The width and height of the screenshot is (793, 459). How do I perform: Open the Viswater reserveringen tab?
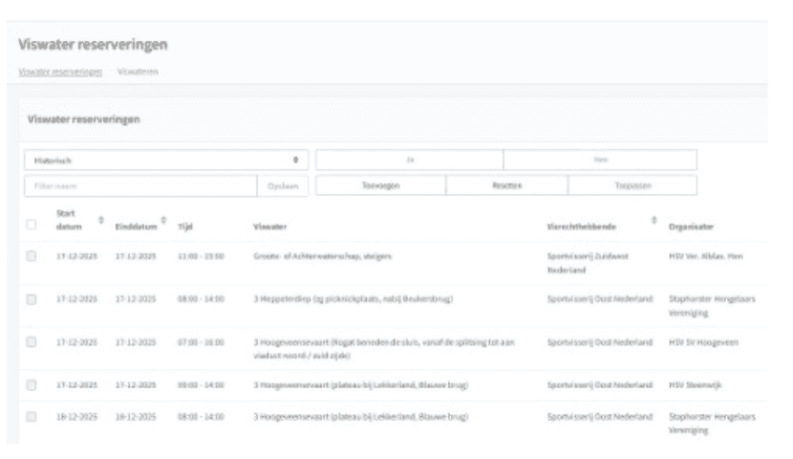pyautogui.click(x=60, y=72)
